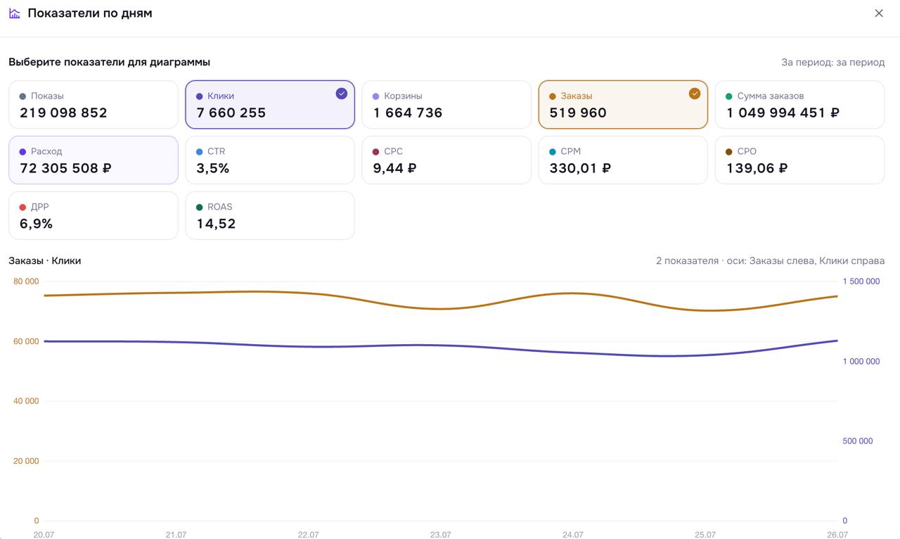Viewport: 900px width, 539px height.
Task: Click the 23.07 date on the x-axis
Action: coord(440,535)
